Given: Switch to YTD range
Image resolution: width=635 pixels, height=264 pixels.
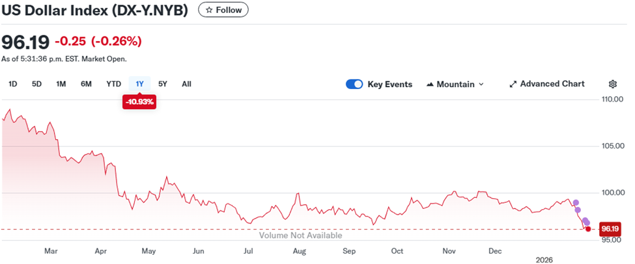Looking at the screenshot, I should click(x=113, y=83).
